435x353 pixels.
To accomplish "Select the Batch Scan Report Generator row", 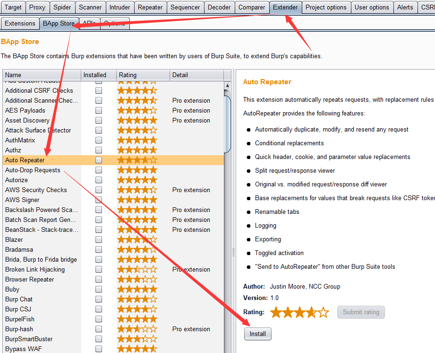I will click(113, 220).
